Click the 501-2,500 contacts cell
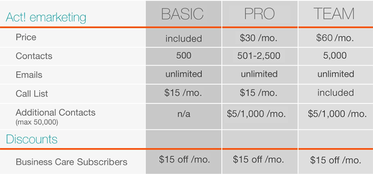Image resolution: width=373 pixels, height=174 pixels. tap(259, 56)
